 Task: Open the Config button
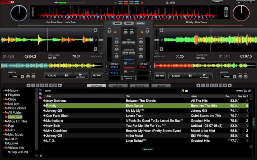point(217,2)
